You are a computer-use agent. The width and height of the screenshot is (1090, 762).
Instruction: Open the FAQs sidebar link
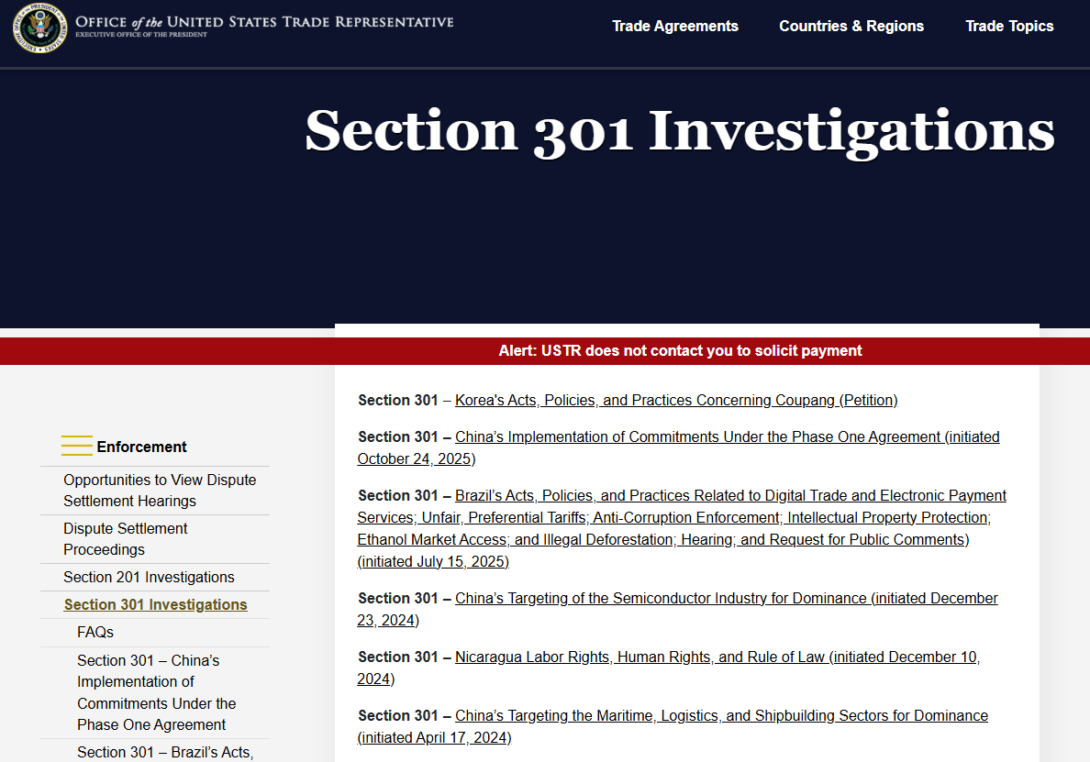point(95,632)
